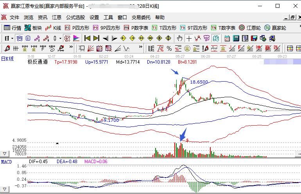Image resolution: width=301 pixels, height=194 pixels.
Task: Restore the inner child window
Action: tap(292, 18)
